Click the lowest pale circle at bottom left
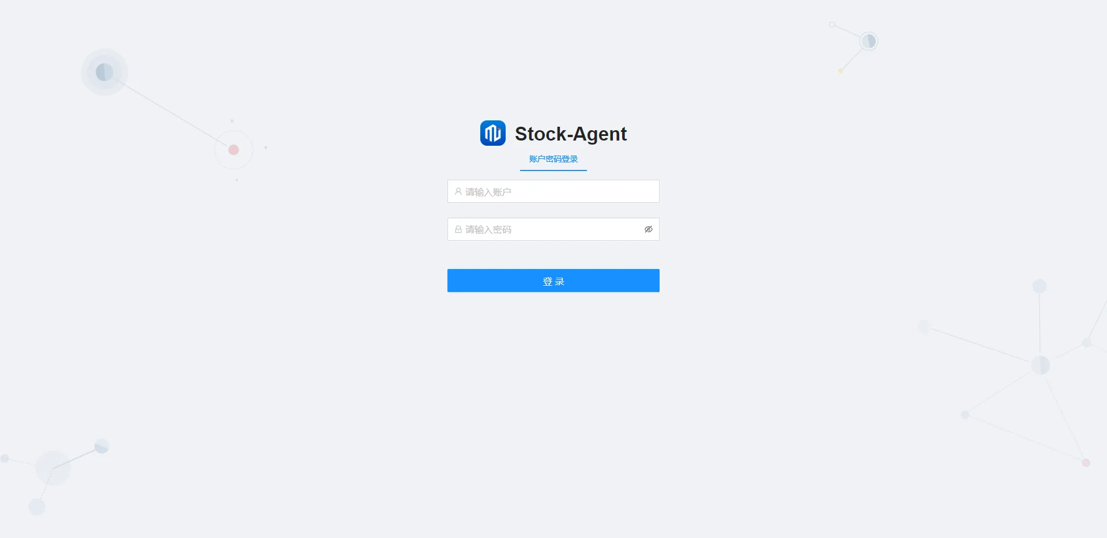1107x538 pixels. [x=37, y=507]
